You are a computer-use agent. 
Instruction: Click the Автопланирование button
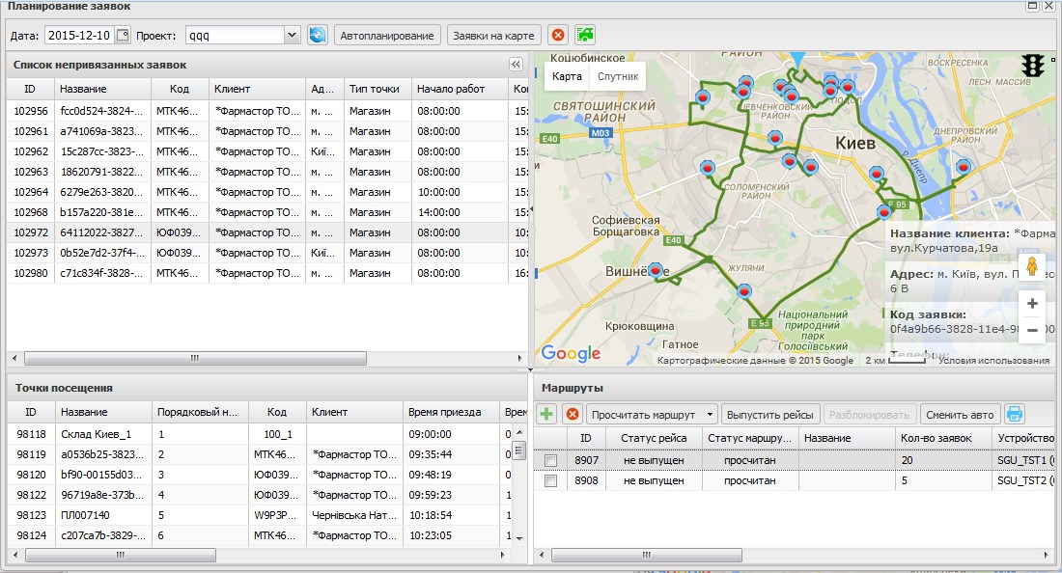point(387,36)
